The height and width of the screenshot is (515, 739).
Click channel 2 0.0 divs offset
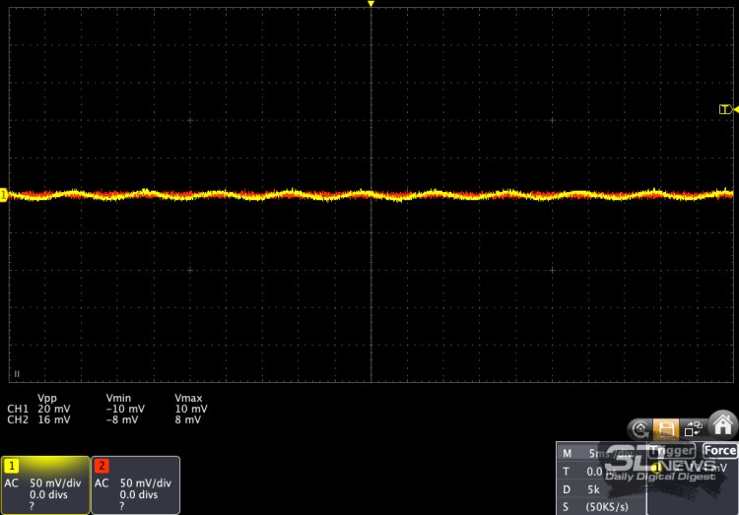[139, 494]
